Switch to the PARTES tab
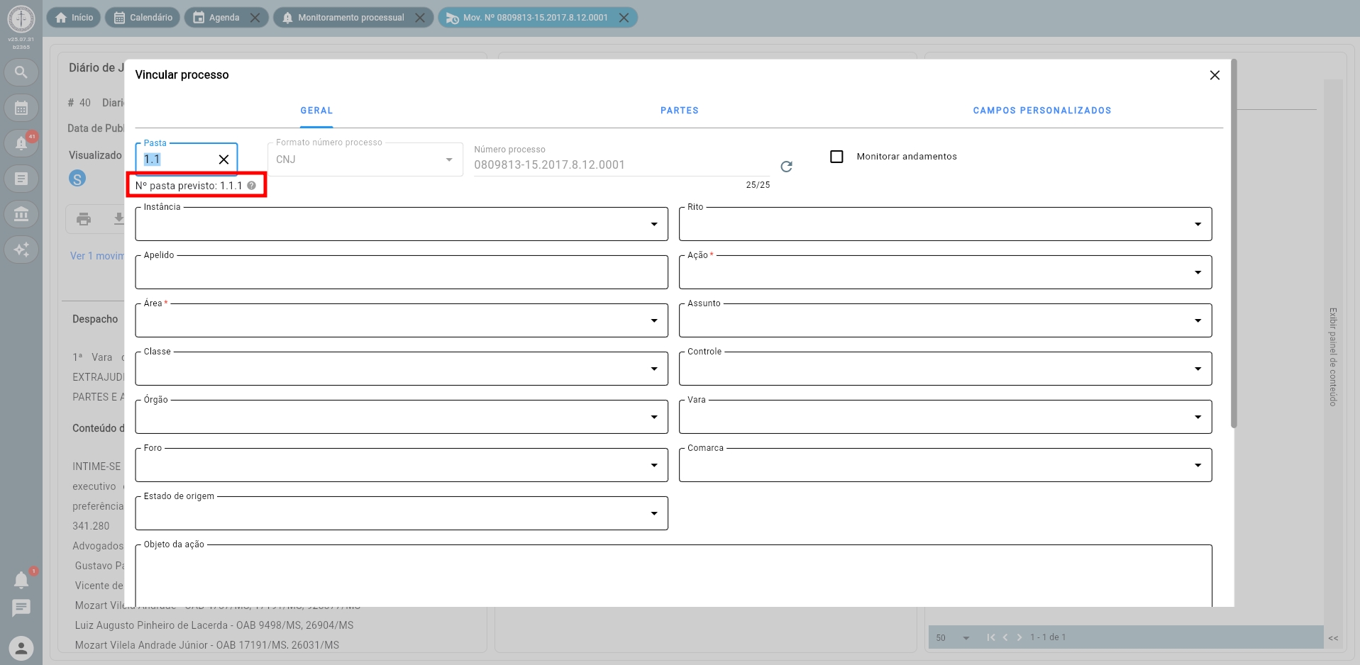The image size is (1360, 665). [679, 111]
